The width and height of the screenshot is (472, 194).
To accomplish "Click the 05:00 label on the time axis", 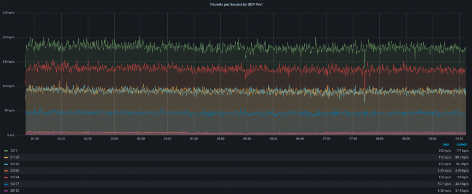I will point(220,138).
